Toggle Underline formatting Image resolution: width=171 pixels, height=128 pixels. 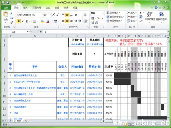click(x=27, y=21)
